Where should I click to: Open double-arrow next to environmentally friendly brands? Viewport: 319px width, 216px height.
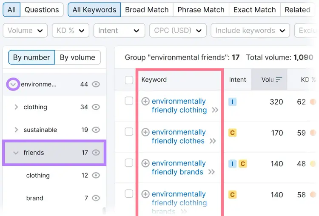pos(211,172)
